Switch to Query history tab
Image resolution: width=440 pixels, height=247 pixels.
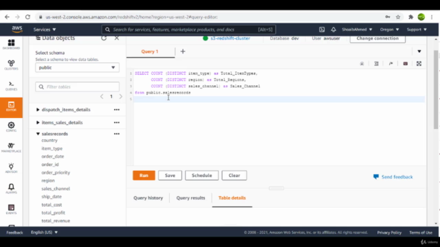pos(148,198)
